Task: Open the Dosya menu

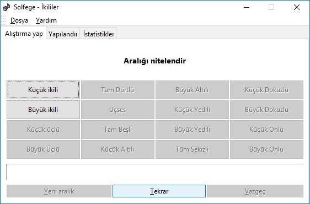Action: pyautogui.click(x=19, y=20)
